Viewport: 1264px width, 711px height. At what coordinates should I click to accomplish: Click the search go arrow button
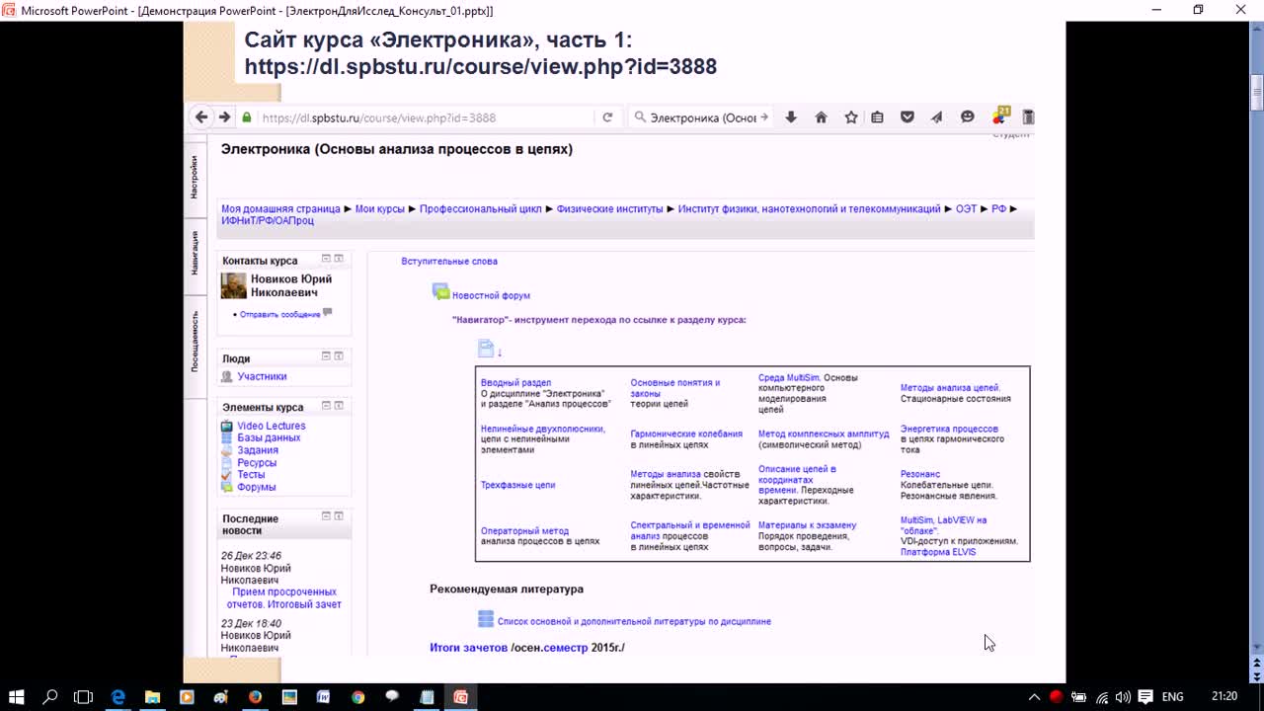tap(764, 117)
